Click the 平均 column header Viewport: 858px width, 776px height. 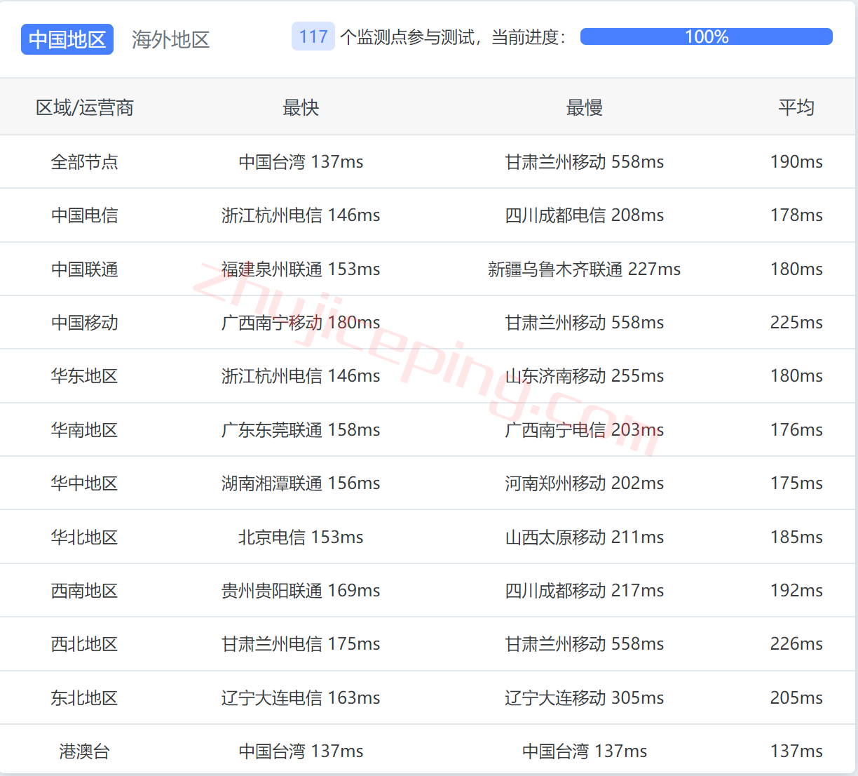[x=796, y=107]
